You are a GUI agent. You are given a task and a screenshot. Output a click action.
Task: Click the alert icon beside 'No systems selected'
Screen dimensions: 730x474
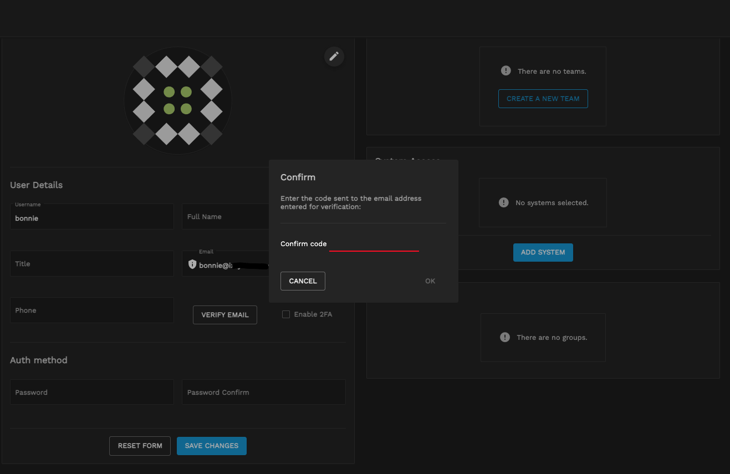point(503,202)
